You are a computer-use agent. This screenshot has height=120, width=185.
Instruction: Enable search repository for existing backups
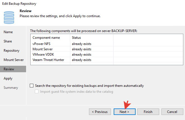(32, 86)
